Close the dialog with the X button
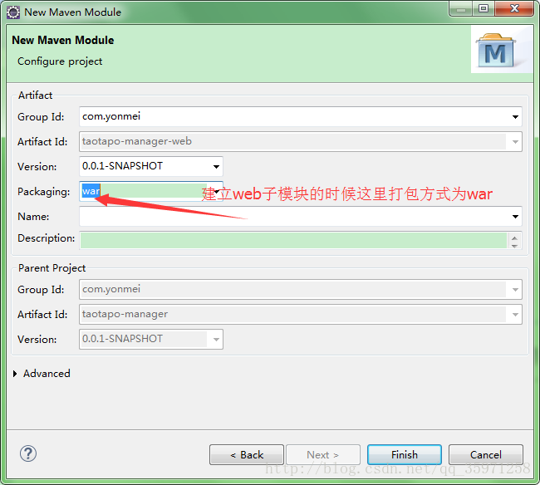The image size is (540, 485). coord(514,8)
